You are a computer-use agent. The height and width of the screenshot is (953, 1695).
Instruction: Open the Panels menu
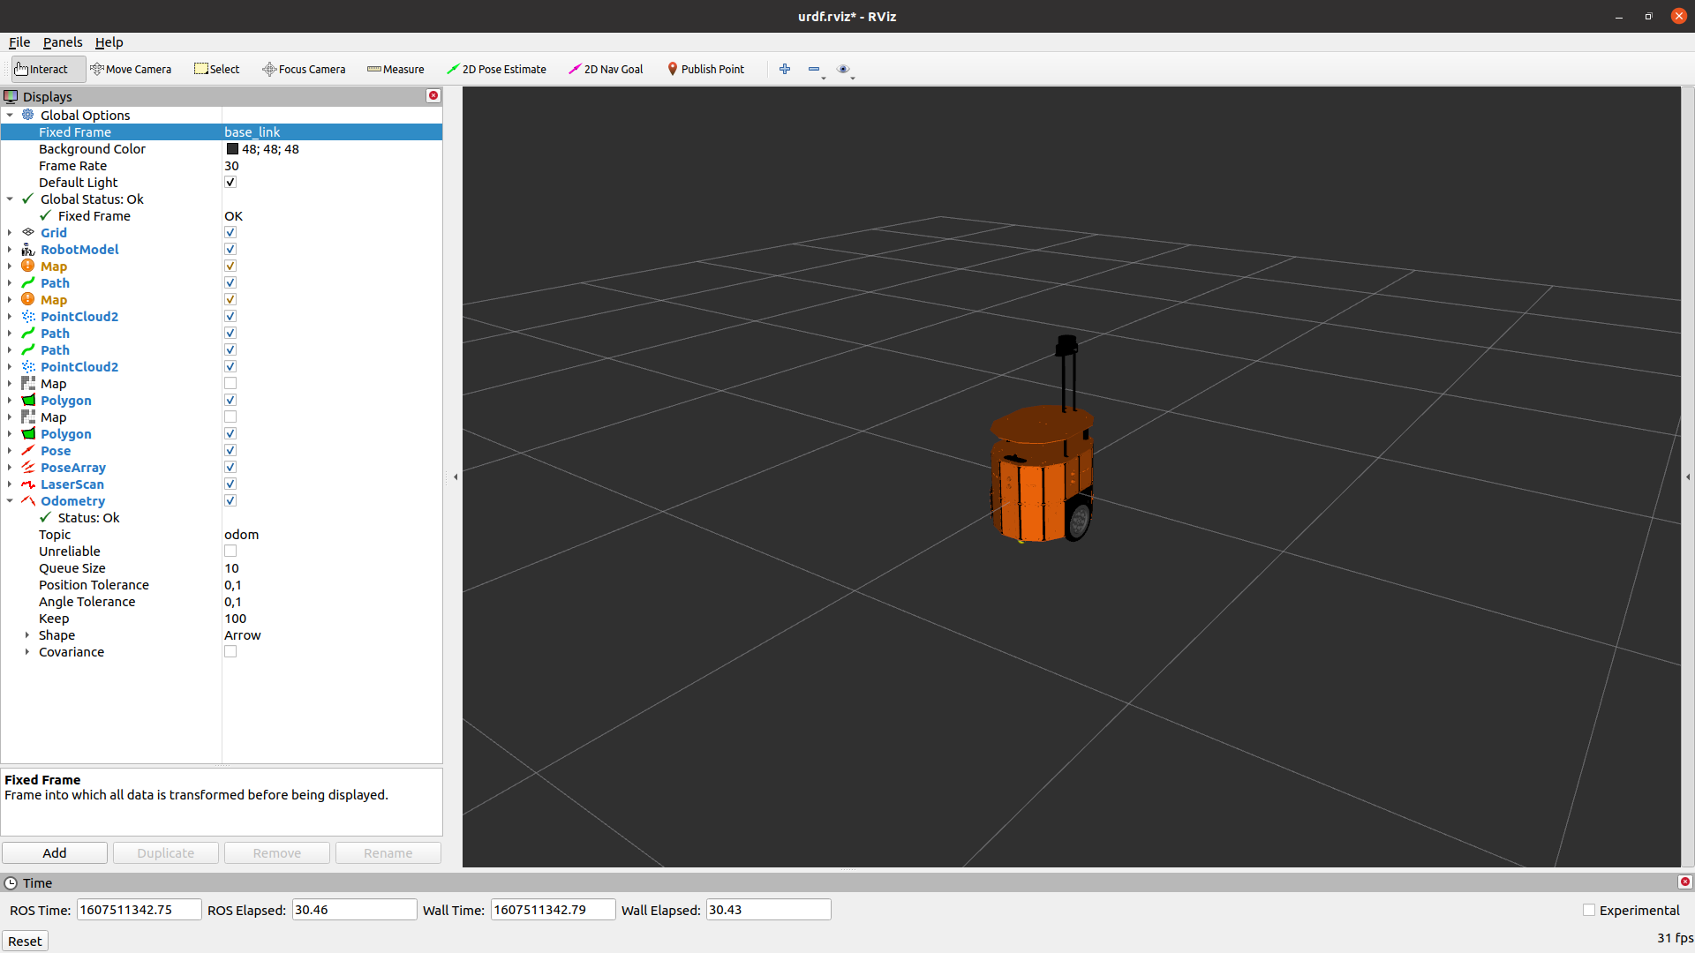[63, 42]
